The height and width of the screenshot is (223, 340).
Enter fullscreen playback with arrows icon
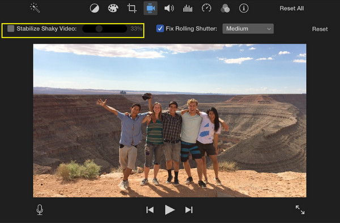300,209
